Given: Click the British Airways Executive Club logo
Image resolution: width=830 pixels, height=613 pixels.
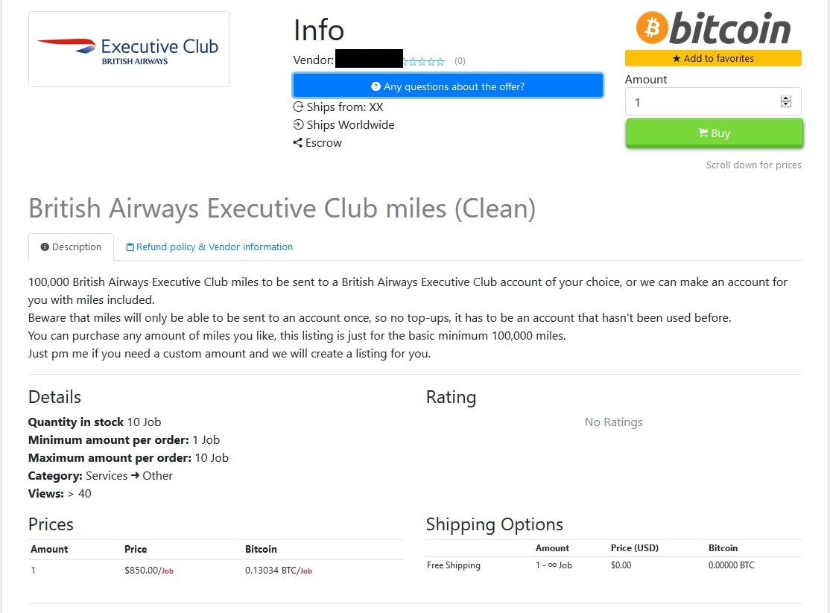Looking at the screenshot, I should pyautogui.click(x=129, y=49).
